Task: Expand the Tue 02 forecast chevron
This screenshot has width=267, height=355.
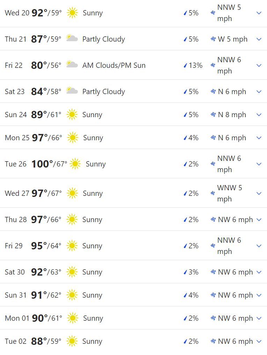Action: (x=259, y=341)
